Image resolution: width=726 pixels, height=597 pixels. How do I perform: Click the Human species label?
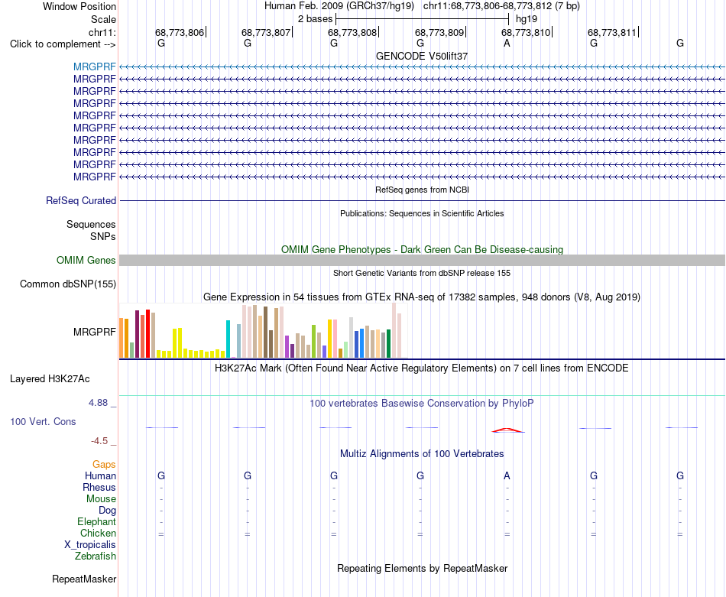click(x=100, y=475)
